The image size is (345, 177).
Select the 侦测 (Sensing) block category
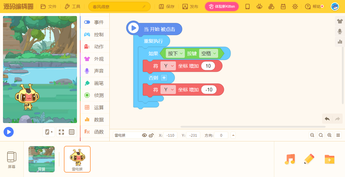pos(95,95)
